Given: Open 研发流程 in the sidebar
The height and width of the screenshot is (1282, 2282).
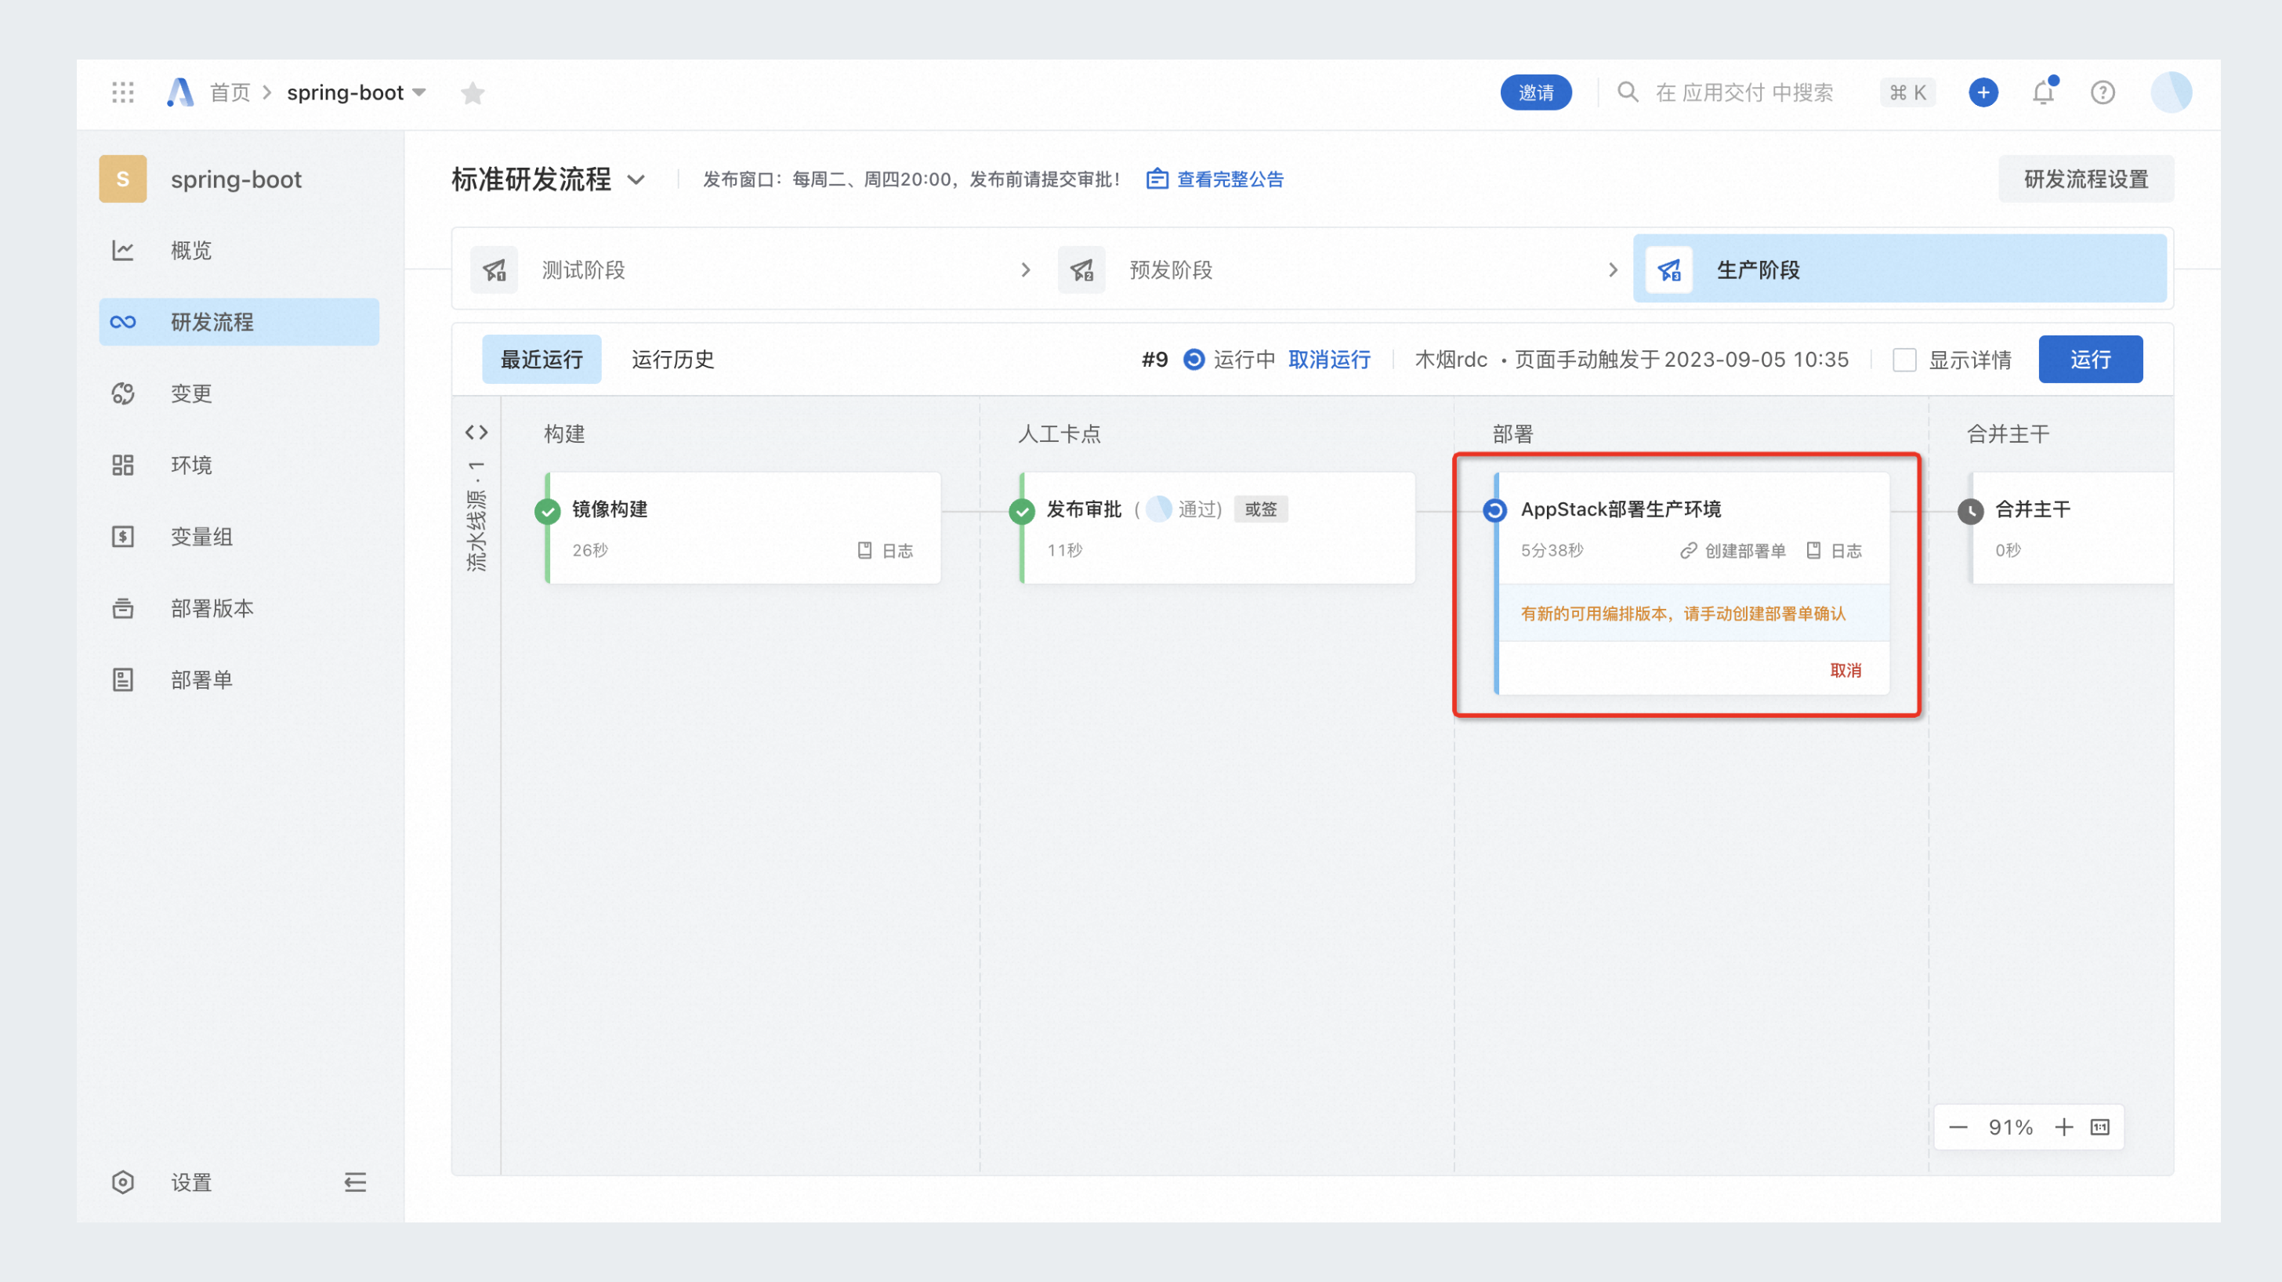Looking at the screenshot, I should (x=239, y=321).
